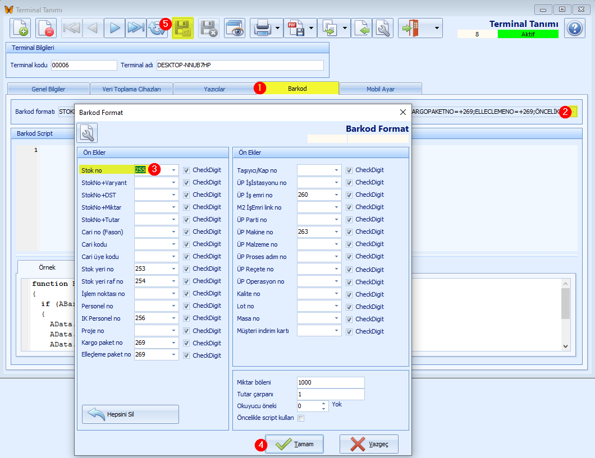Click the Terminal kodu field
This screenshot has width=595, height=458.
pyautogui.click(x=84, y=65)
